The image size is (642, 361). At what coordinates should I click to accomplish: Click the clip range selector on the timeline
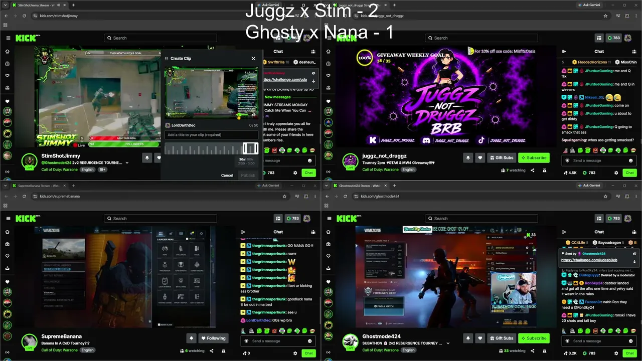[x=250, y=148]
